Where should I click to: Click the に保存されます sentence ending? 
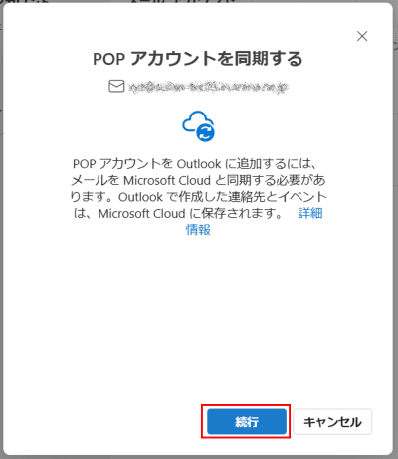[x=236, y=213]
